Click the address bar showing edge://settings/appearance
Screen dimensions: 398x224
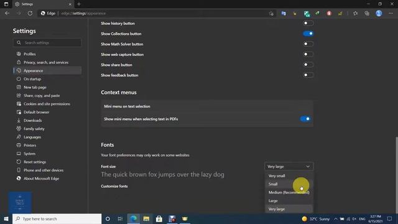[157, 13]
